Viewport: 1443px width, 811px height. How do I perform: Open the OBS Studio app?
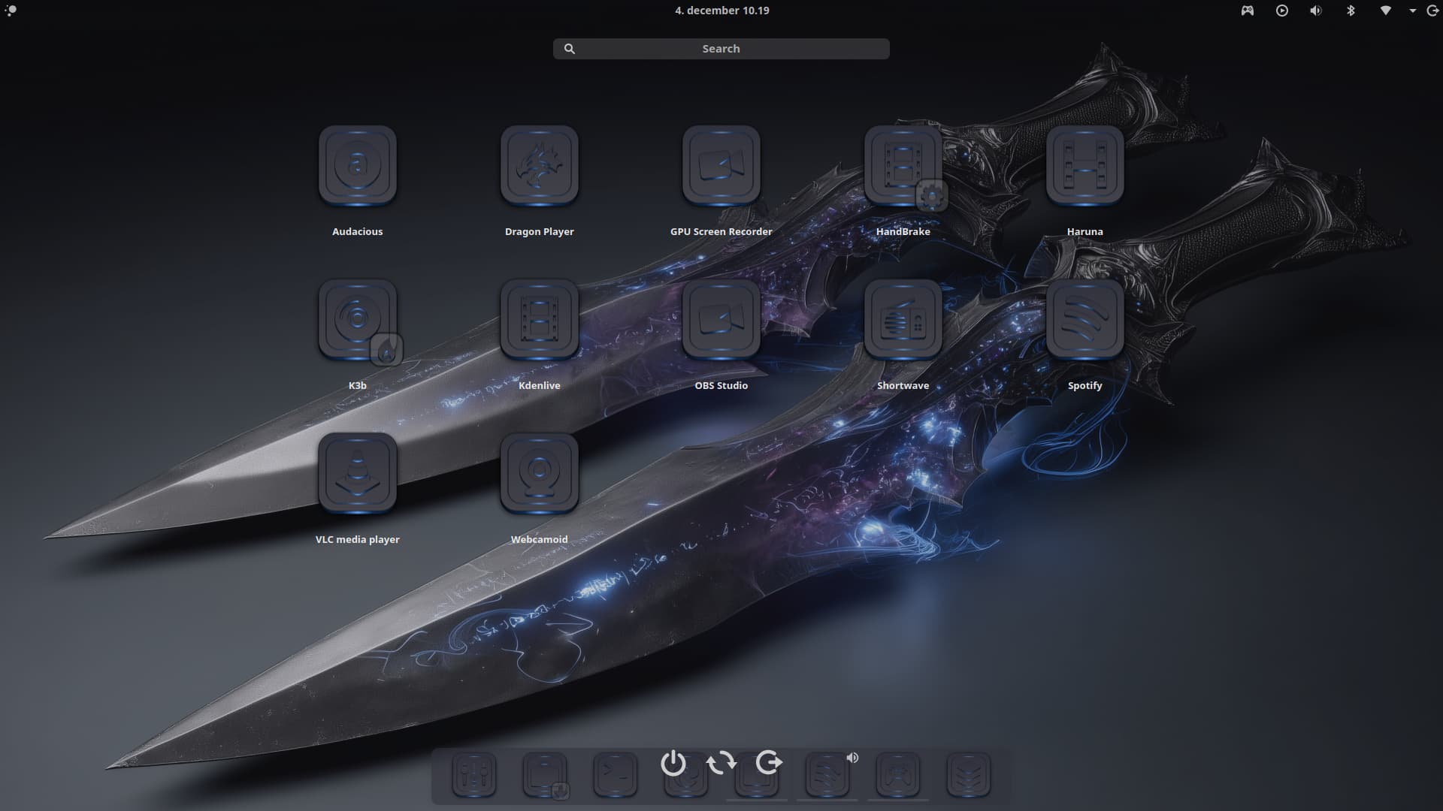tap(721, 319)
